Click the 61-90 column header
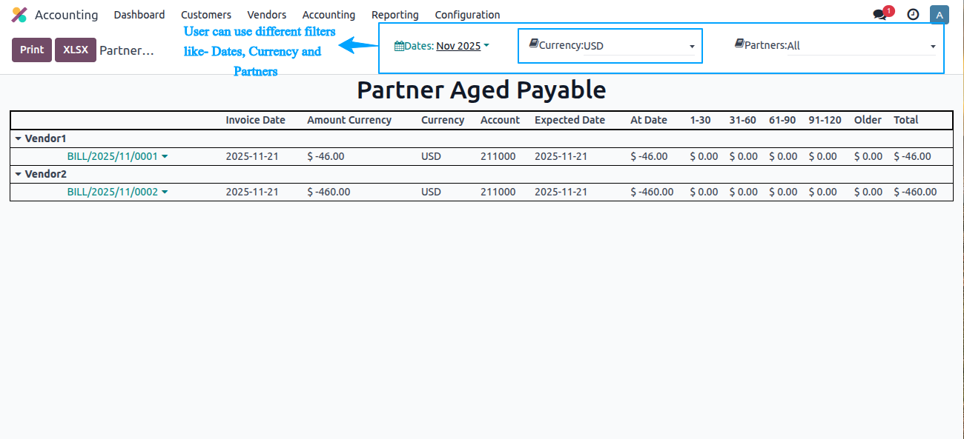The width and height of the screenshot is (964, 439). pos(782,120)
